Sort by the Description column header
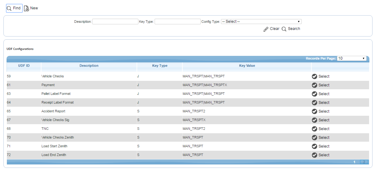This screenshot has width=375, height=171. [x=89, y=66]
